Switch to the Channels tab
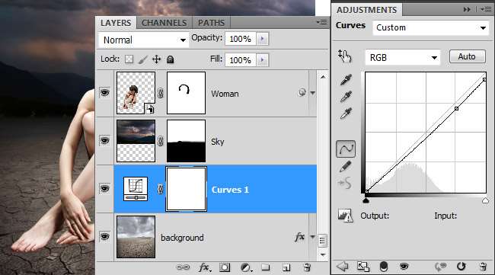Image resolution: width=495 pixels, height=275 pixels. pyautogui.click(x=164, y=23)
